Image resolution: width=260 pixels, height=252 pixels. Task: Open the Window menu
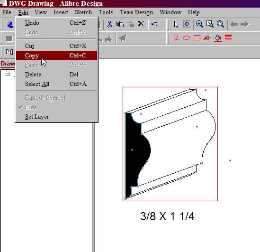(x=170, y=12)
